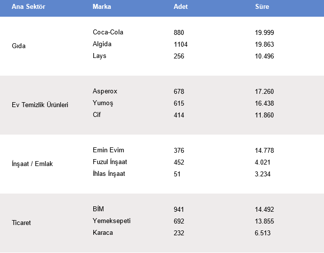Image resolution: width=324 pixels, height=253 pixels.
Task: Click the Lays brand entry
Action: pos(100,56)
